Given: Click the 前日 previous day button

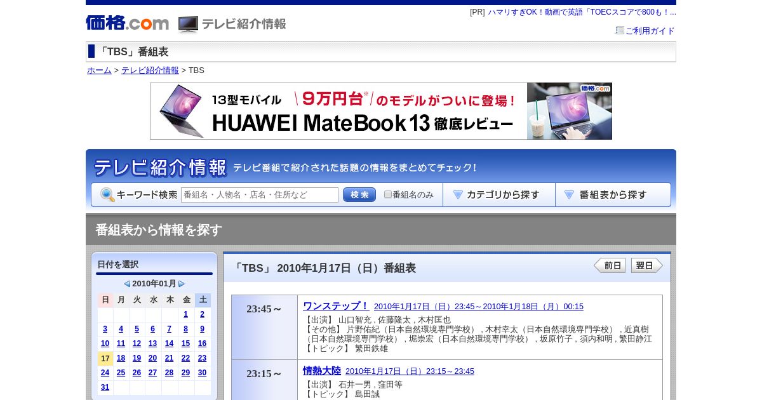Looking at the screenshot, I should [x=610, y=265].
